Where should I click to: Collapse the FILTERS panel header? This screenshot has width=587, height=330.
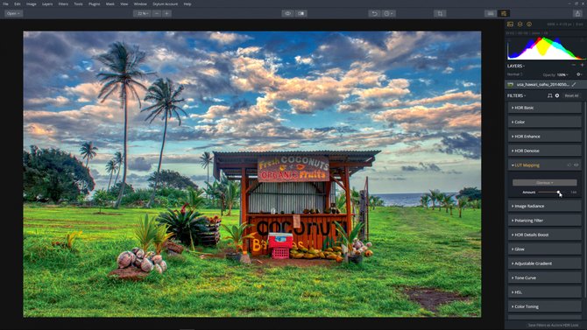(516, 95)
